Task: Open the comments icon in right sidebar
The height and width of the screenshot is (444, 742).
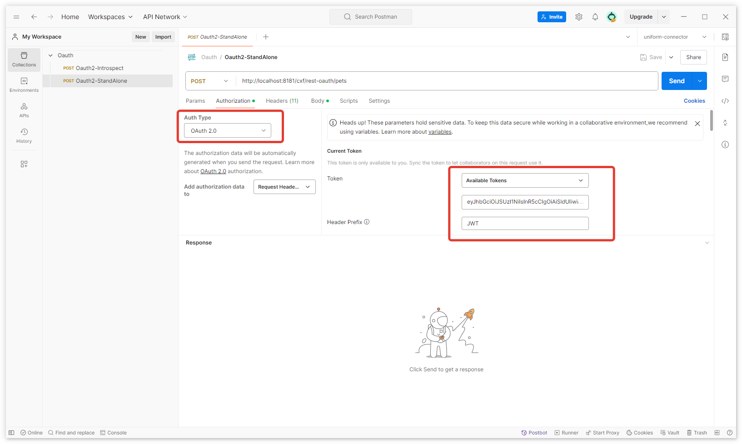Action: (725, 79)
